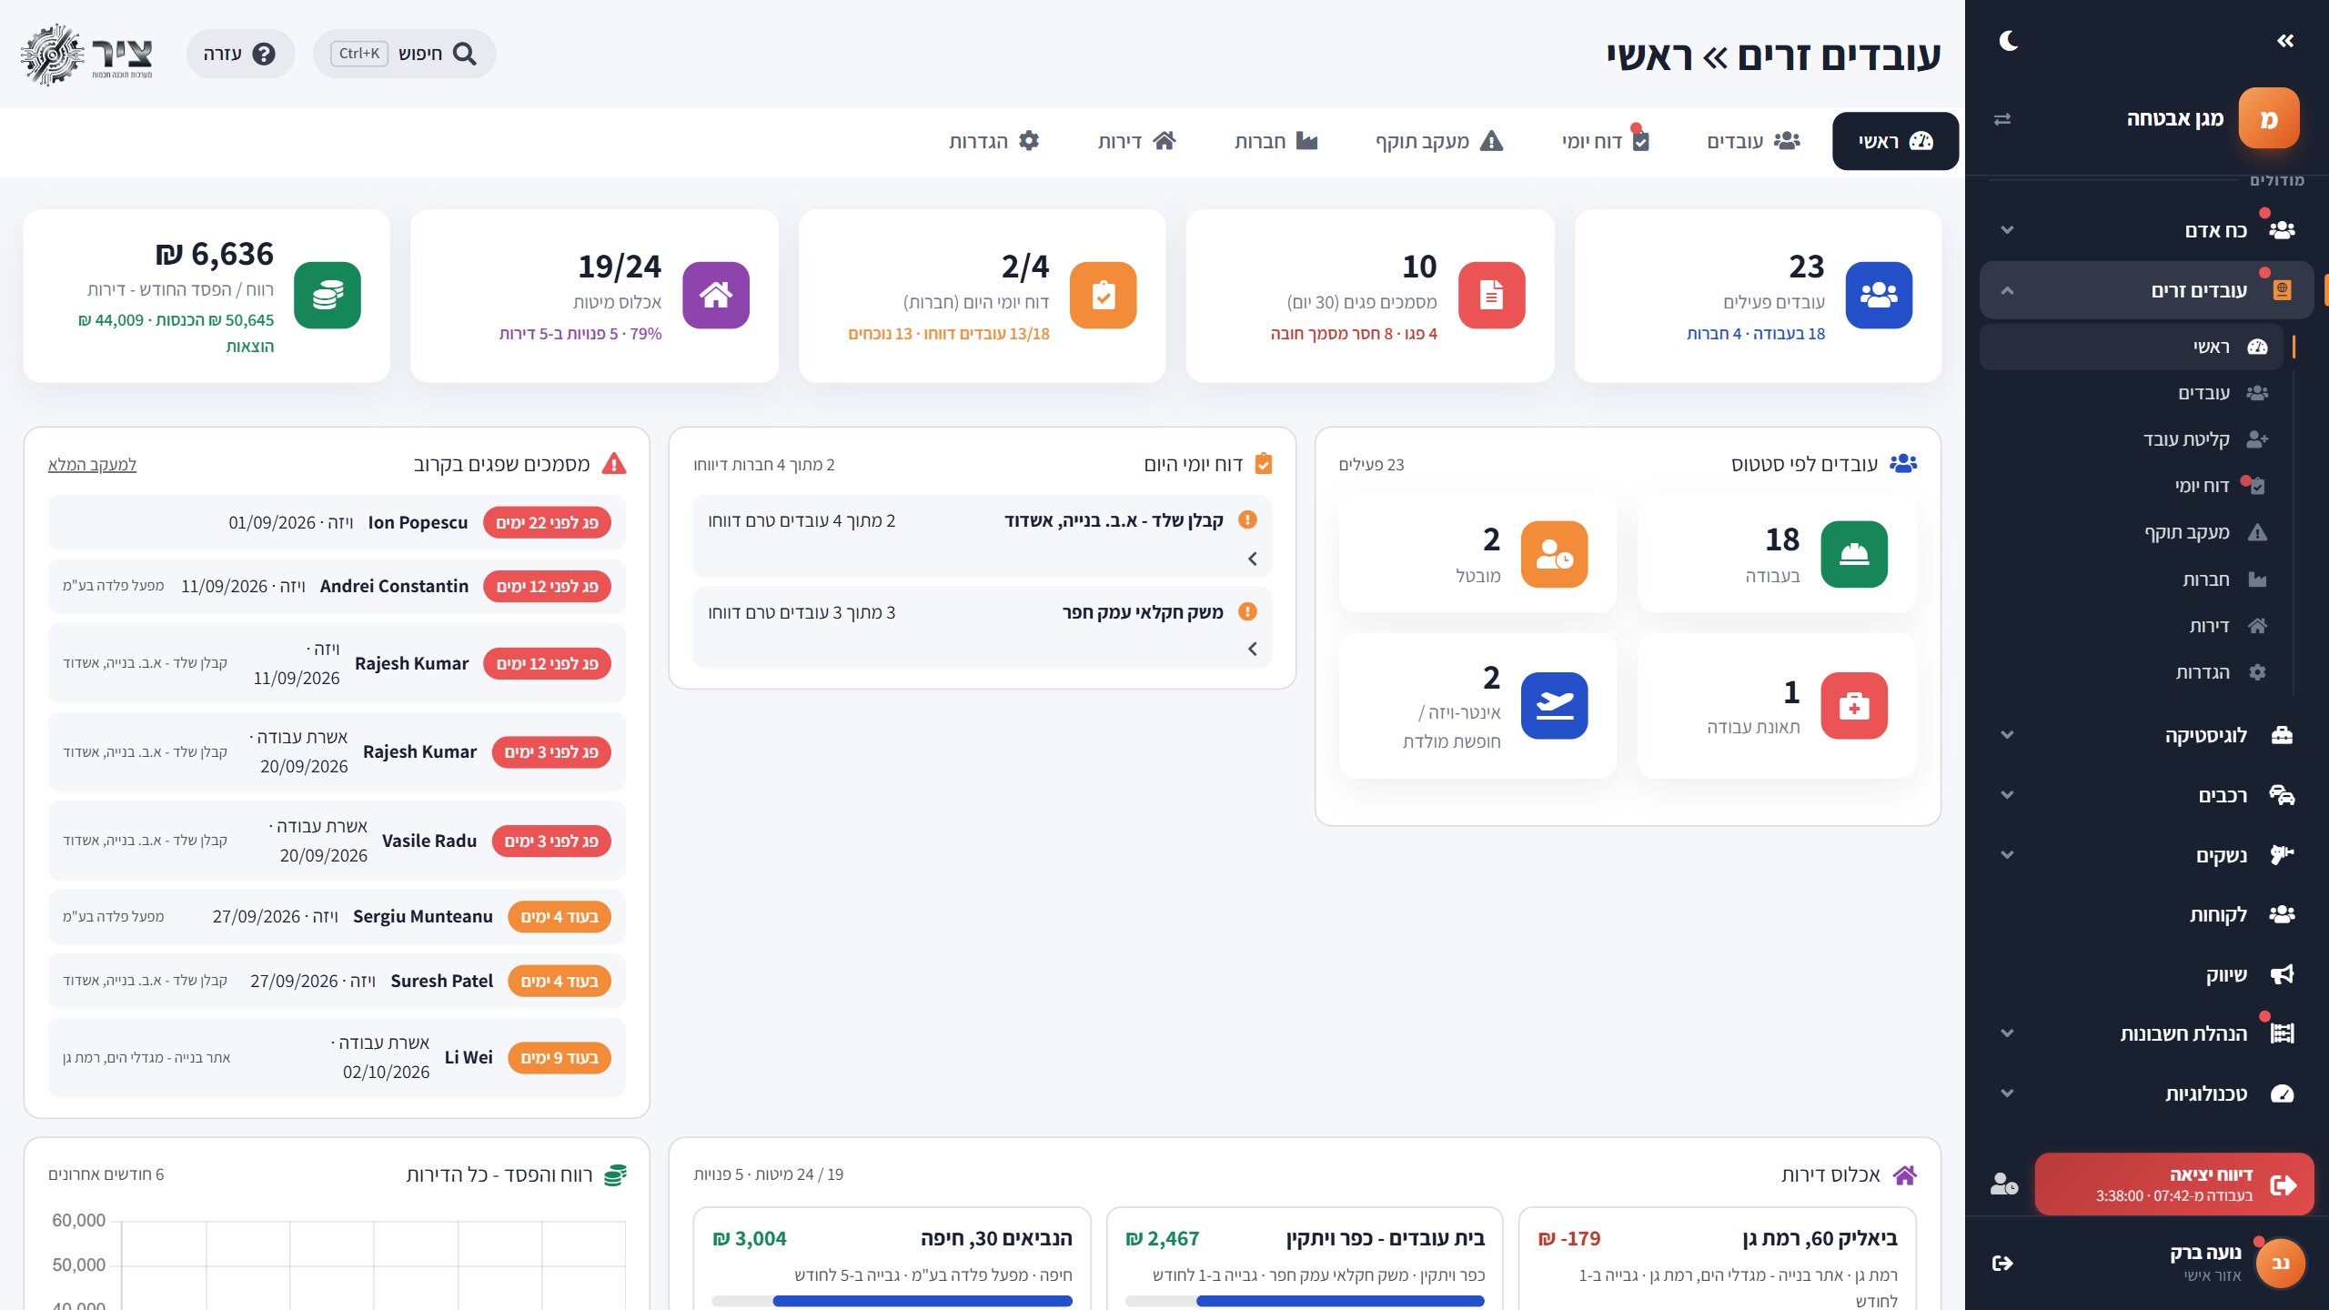Toggle dark mode moon icon

click(2009, 41)
